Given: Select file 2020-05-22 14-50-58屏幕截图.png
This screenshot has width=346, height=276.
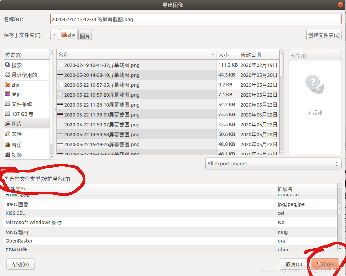Looking at the screenshot, I should 137,134.
